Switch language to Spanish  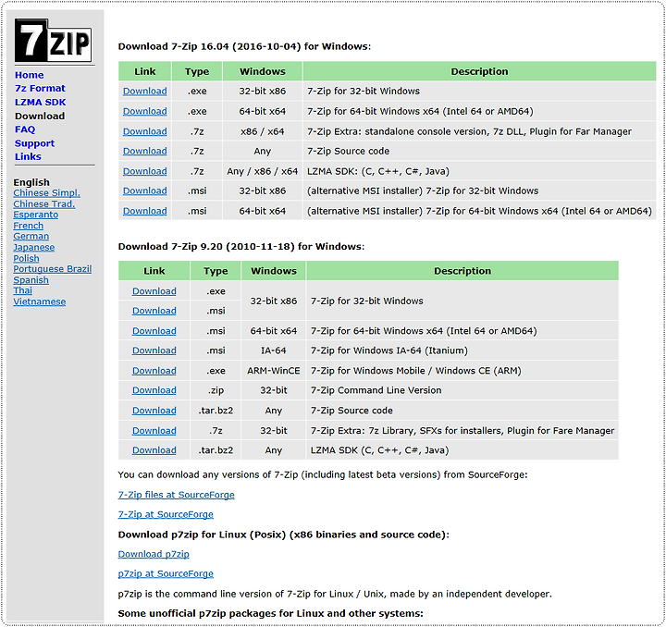coord(31,280)
